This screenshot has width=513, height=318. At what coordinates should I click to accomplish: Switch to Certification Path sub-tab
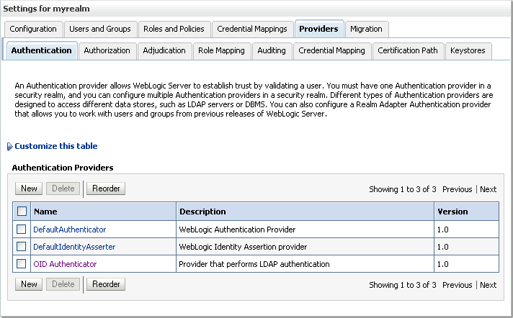[408, 50]
